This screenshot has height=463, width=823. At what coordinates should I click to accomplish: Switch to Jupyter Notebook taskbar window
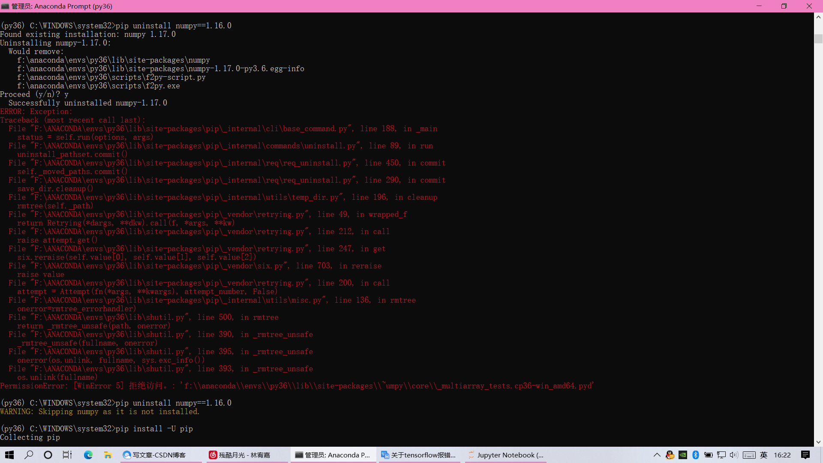(x=506, y=455)
